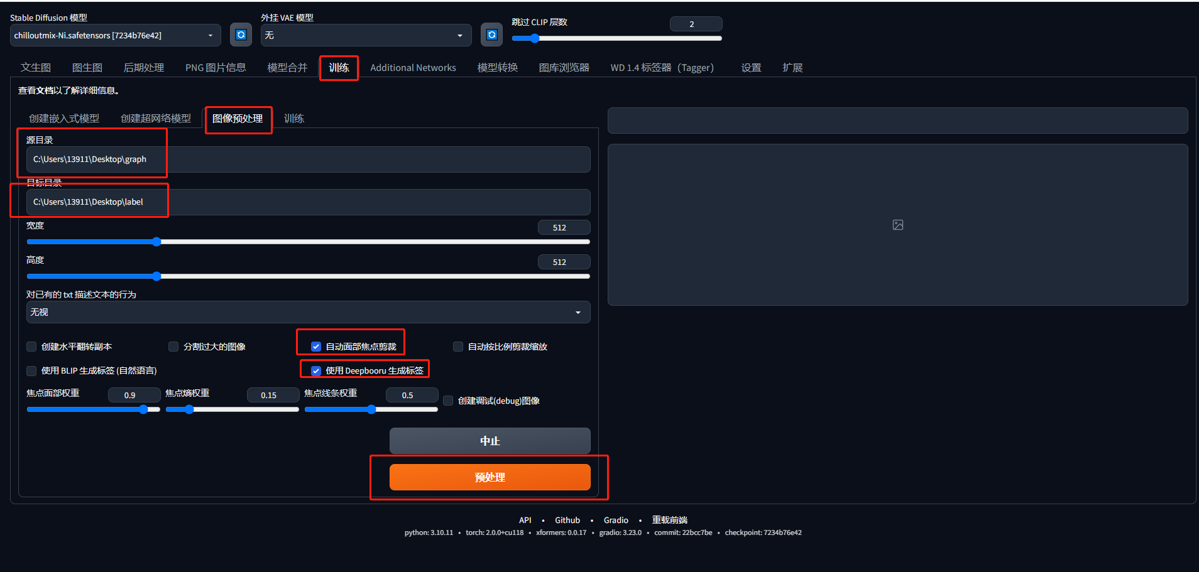
Task: Click the 高度 slider track
Action: (x=308, y=276)
